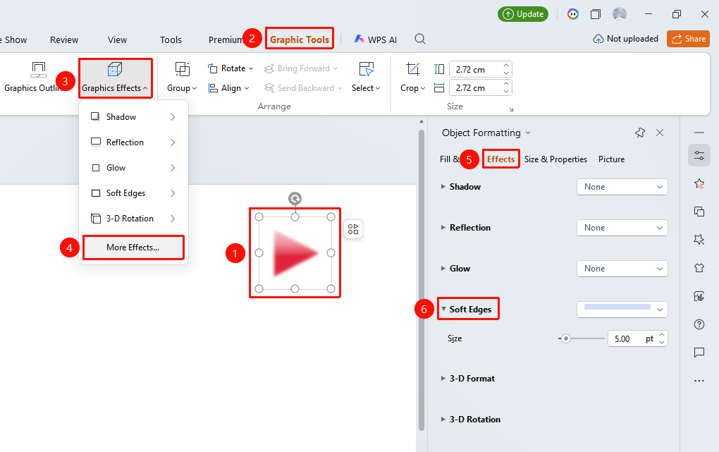Open the Shadow preset dropdown
719x452 pixels.
pyautogui.click(x=622, y=187)
